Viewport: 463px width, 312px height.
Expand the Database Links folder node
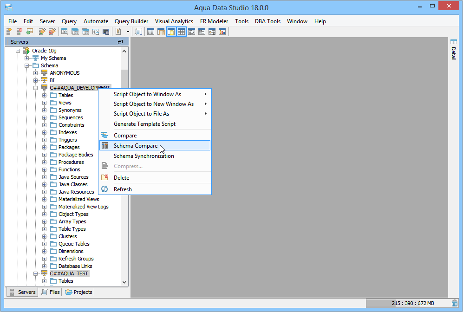(x=44, y=266)
